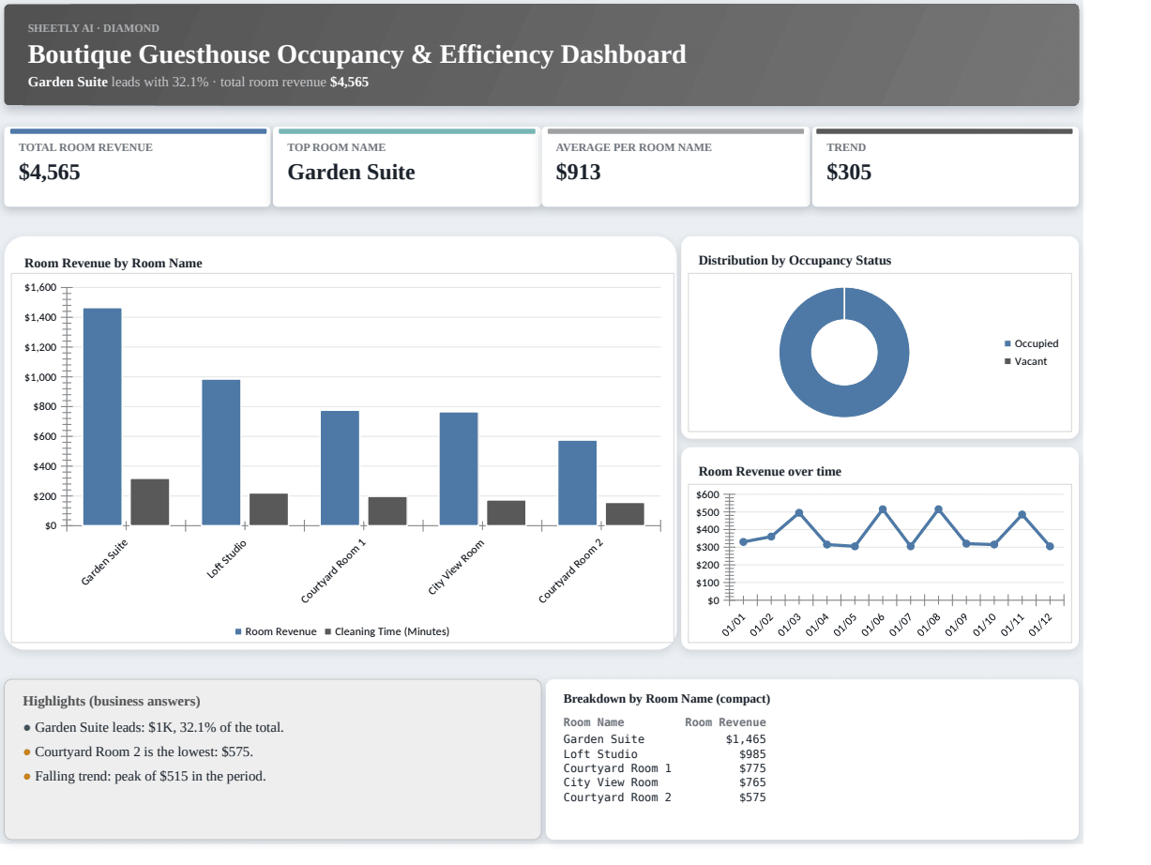Click the 'Room Revenue' column header in breakdown table
Screen dimensions: 1151x865
[x=725, y=722]
